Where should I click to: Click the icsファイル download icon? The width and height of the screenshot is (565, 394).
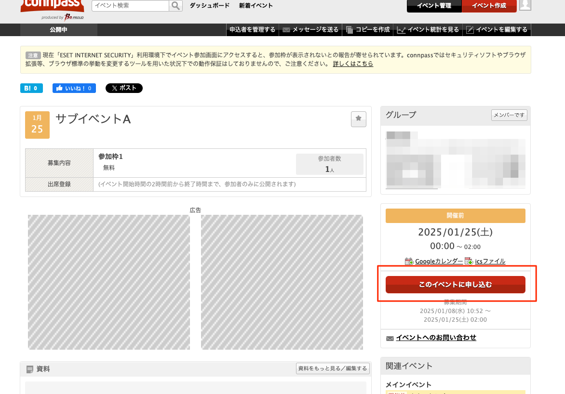[468, 261]
